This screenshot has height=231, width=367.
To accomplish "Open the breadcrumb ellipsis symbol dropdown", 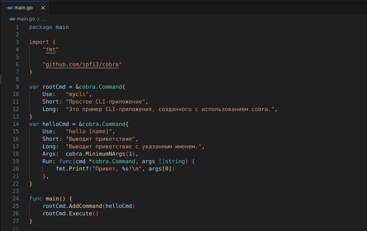I will pos(44,19).
